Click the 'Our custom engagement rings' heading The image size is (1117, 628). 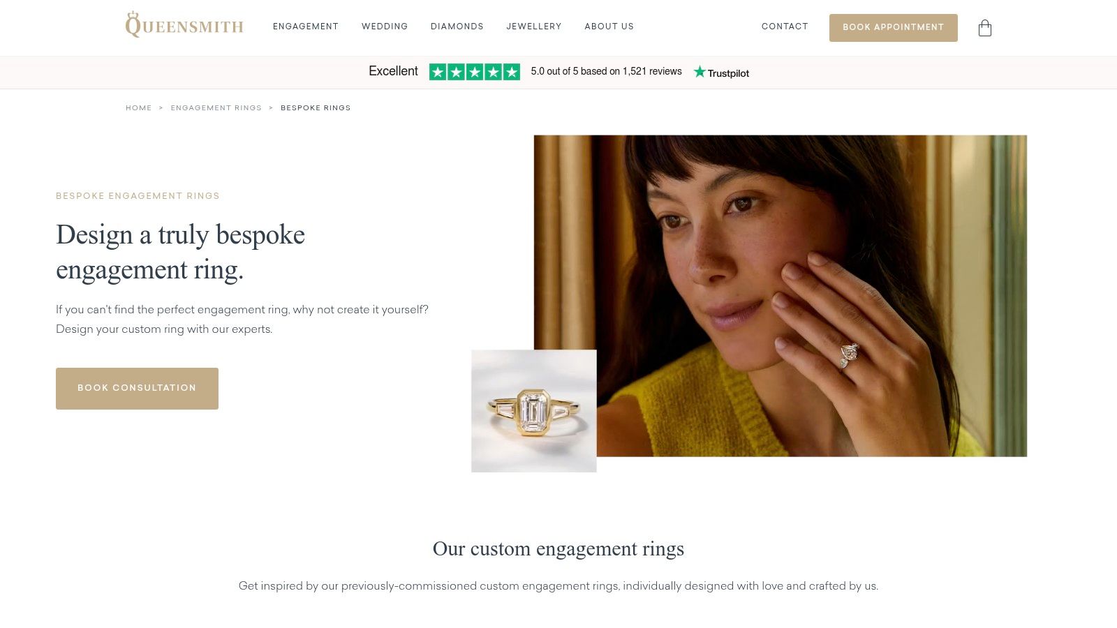[x=558, y=549]
